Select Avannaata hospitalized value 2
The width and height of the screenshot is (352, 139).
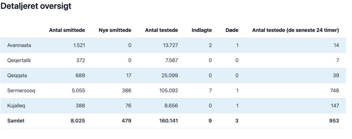pyautogui.click(x=210, y=45)
